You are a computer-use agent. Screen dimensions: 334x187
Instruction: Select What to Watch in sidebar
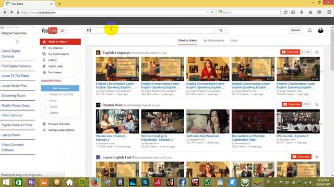[x=61, y=42]
